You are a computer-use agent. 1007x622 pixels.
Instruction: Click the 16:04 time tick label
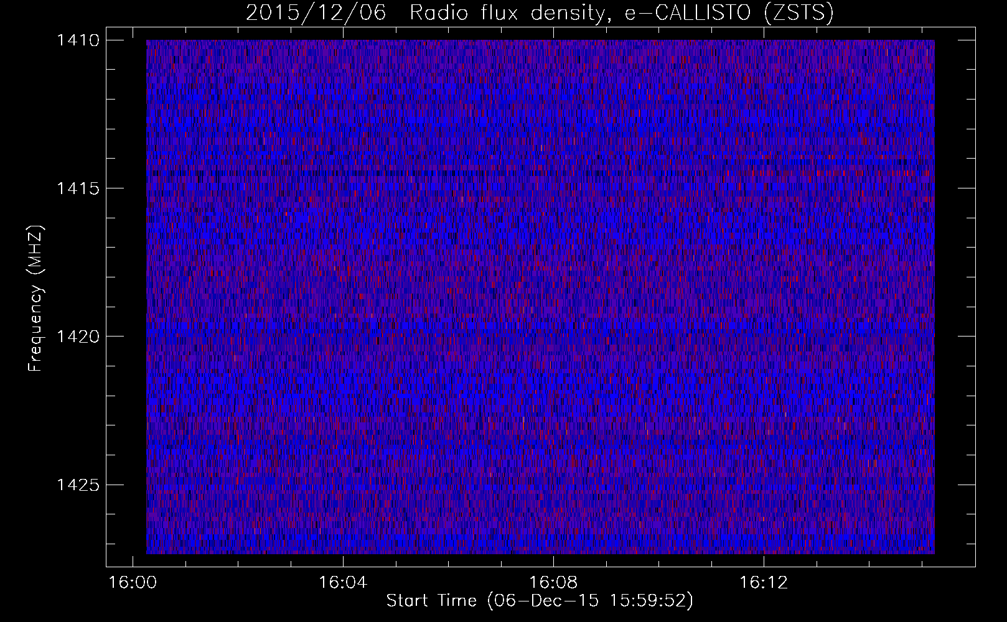pyautogui.click(x=343, y=583)
